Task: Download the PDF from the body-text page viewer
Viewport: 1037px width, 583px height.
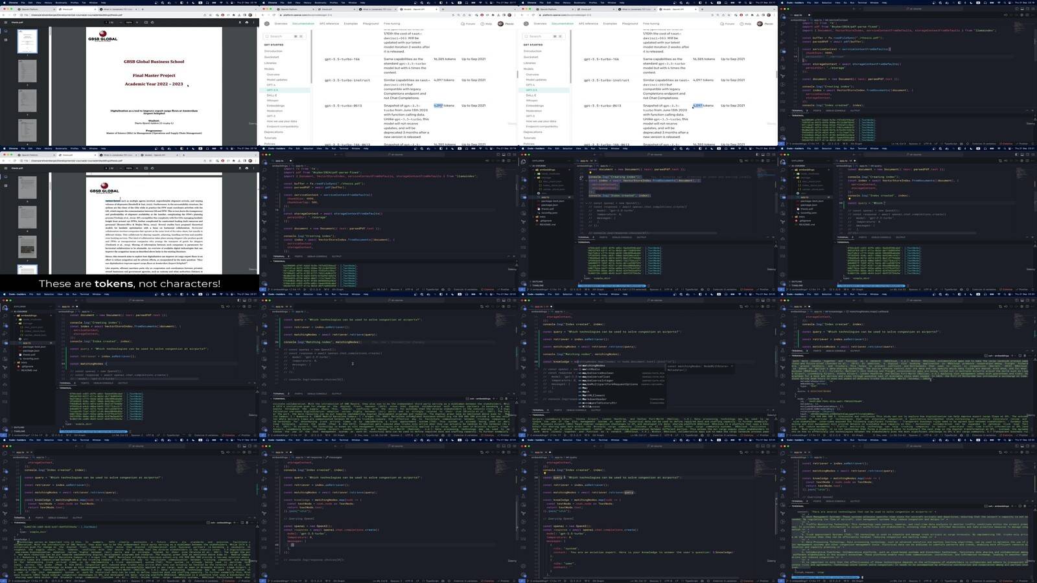Action: click(240, 168)
